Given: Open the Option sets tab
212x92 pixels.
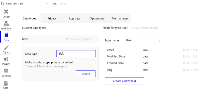Looking at the screenshot, I should point(97,18).
